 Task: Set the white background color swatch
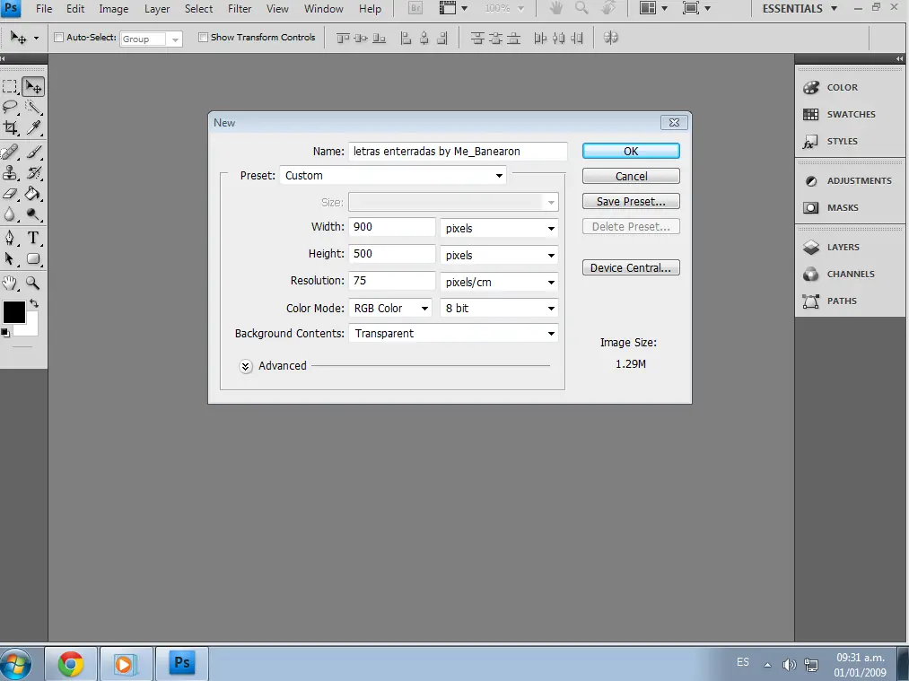(x=31, y=328)
